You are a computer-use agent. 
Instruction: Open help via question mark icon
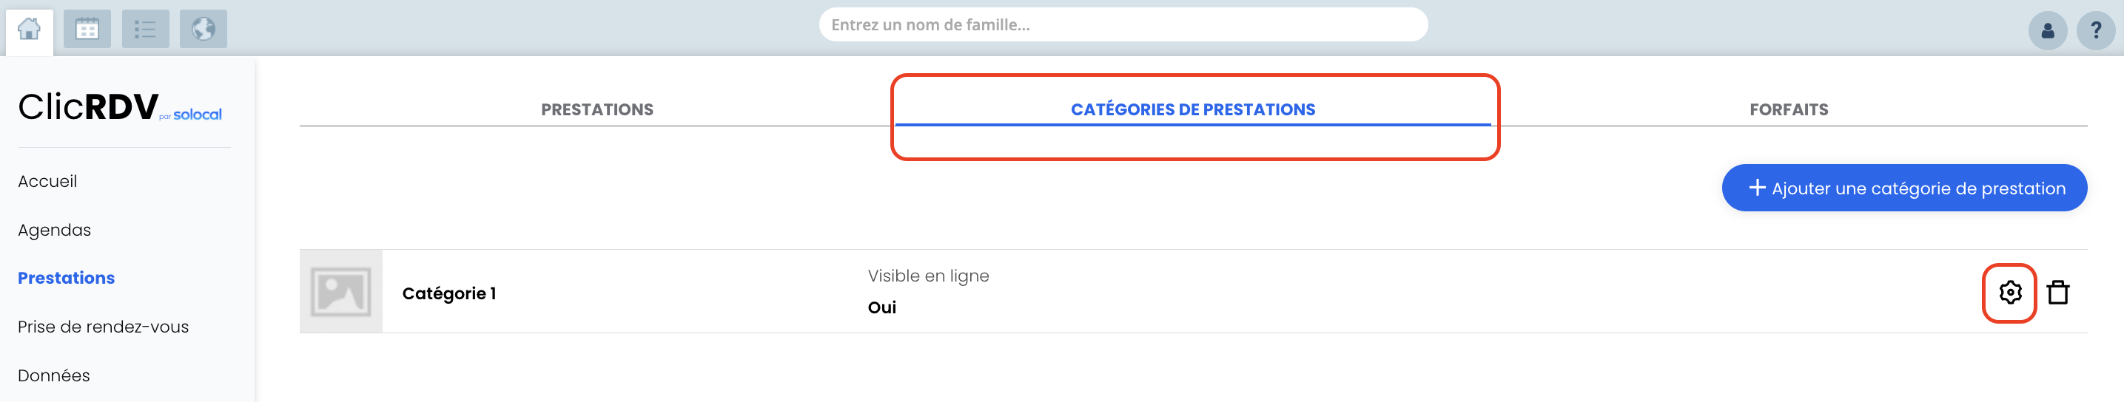click(x=2095, y=31)
